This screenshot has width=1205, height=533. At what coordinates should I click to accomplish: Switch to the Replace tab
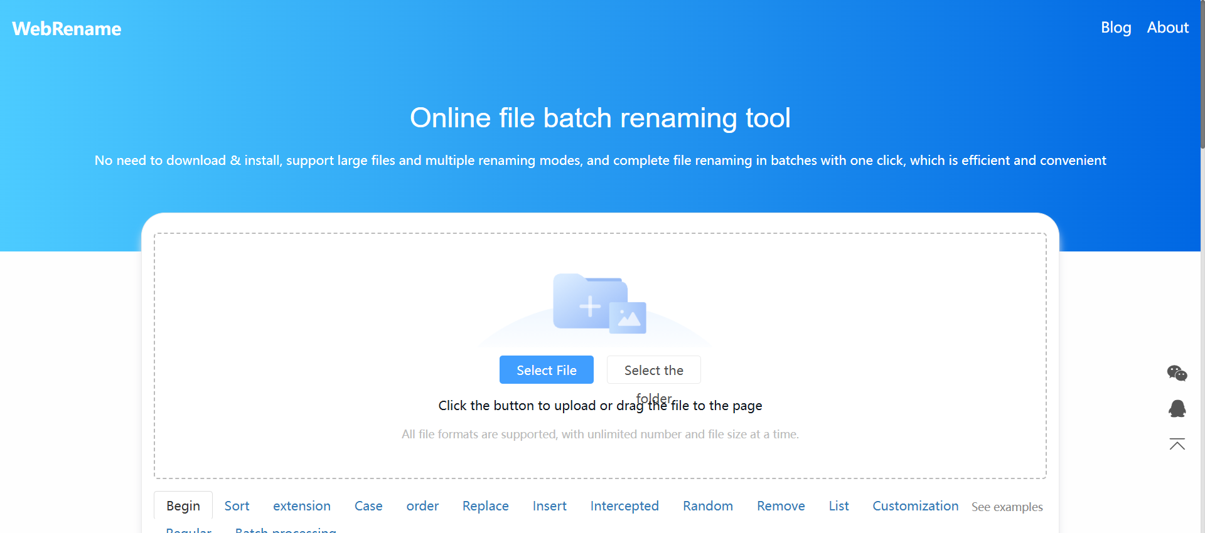pos(486,506)
